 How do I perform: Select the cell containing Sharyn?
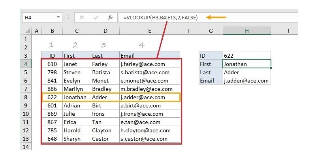tap(77, 139)
